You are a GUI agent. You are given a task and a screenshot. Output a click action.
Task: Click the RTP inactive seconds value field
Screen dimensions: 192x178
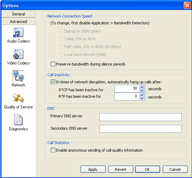pos(127,97)
